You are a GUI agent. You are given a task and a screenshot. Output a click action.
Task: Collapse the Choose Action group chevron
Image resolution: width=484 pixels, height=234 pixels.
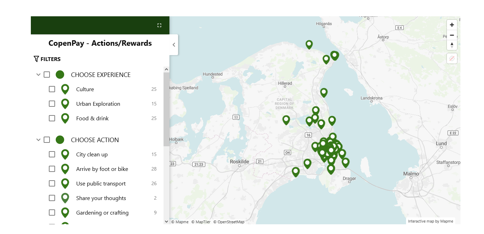[x=38, y=140]
